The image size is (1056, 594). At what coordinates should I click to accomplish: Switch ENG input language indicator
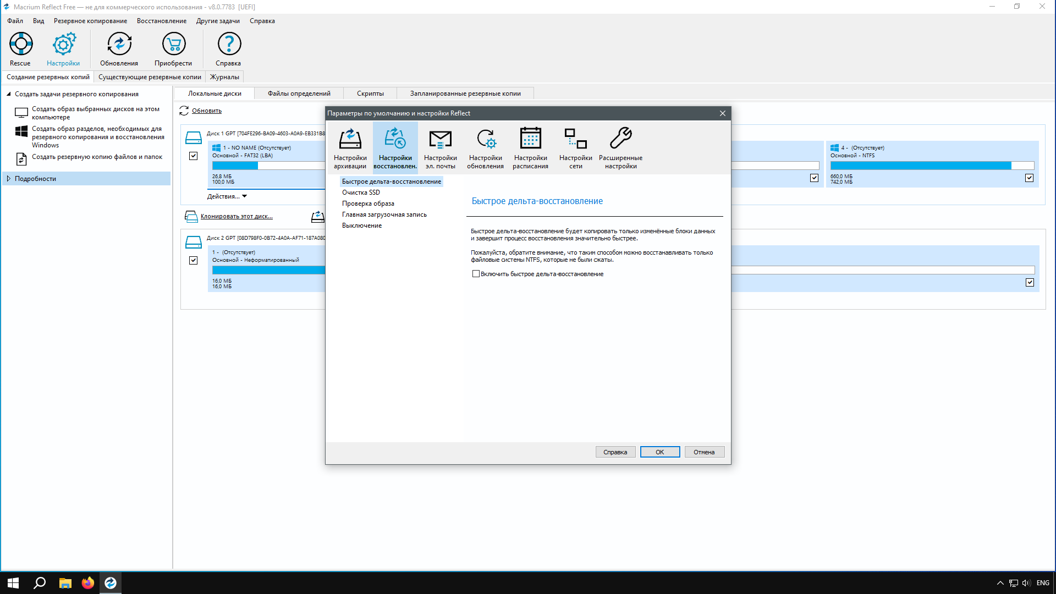(1043, 583)
